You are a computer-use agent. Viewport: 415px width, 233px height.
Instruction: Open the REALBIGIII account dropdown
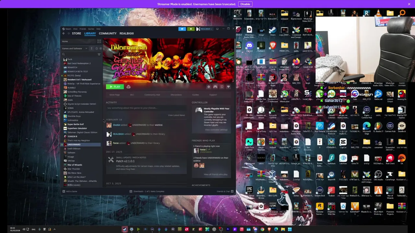tap(204, 29)
